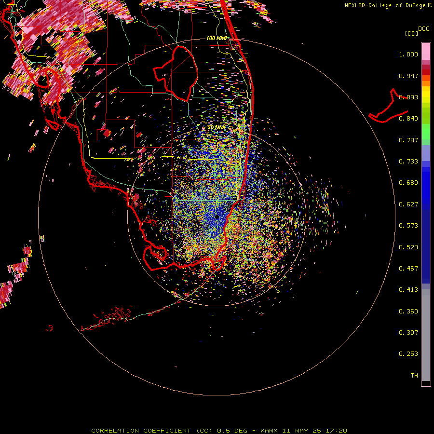Click CORRELATION COEFFICIENT in the bottom caption
434x434 pixels.
[x=141, y=431]
